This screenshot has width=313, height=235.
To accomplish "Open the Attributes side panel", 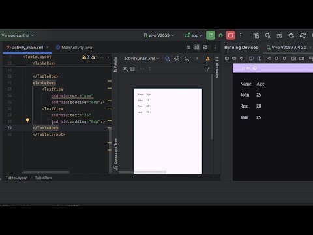I will [x=217, y=68].
